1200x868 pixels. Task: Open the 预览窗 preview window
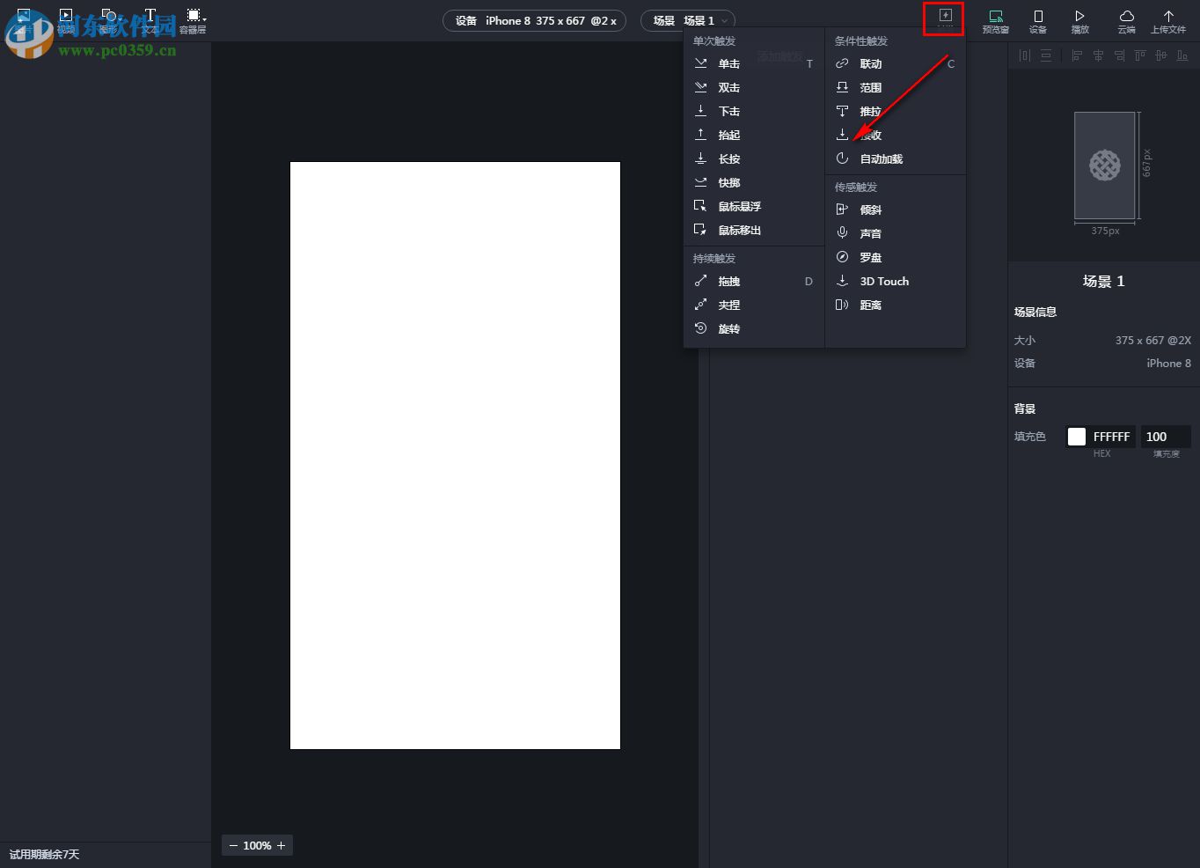tap(995, 16)
